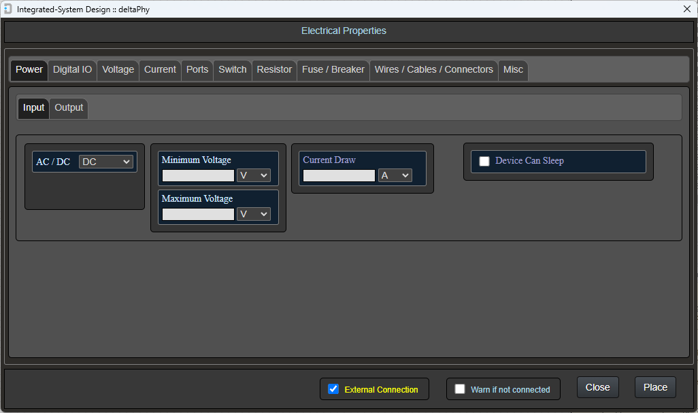Viewport: 698px width, 413px height.
Task: Click the Integrated-System Design application icon
Action: pos(8,9)
